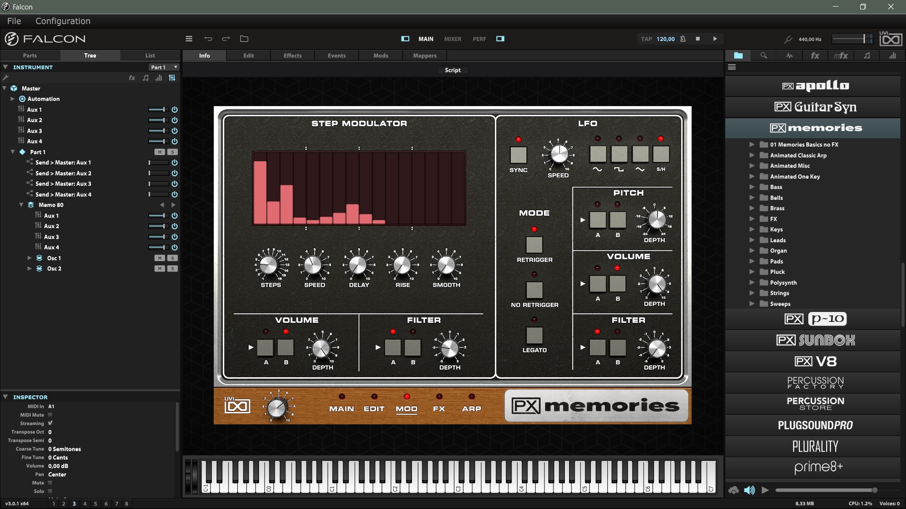
Task: Expand the Osc 1 tree node
Action: coord(29,258)
